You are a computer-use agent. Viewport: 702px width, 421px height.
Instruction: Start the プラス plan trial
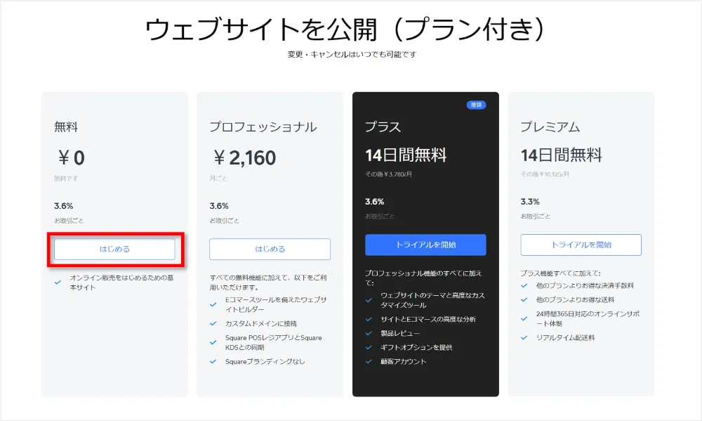(x=425, y=245)
